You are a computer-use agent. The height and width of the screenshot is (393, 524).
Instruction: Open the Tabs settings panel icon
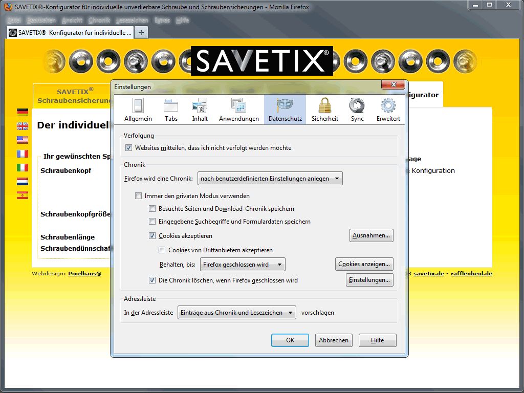point(171,110)
